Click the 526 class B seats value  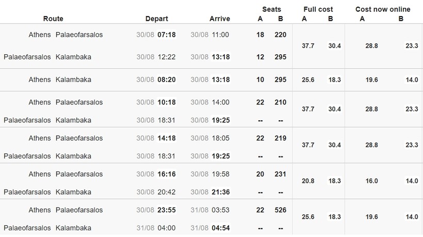(x=281, y=210)
